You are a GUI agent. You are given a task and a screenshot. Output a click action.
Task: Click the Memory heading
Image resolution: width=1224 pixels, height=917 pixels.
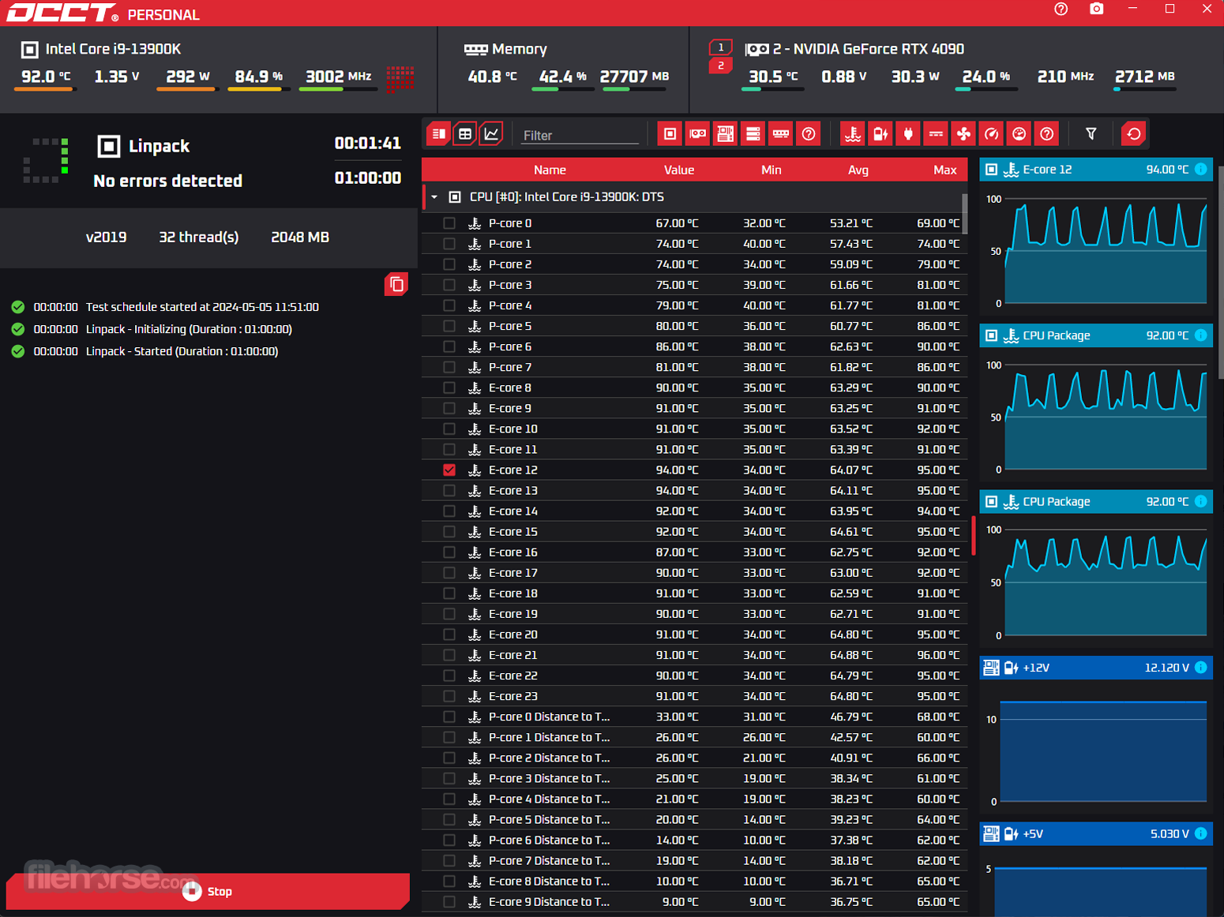pos(519,49)
